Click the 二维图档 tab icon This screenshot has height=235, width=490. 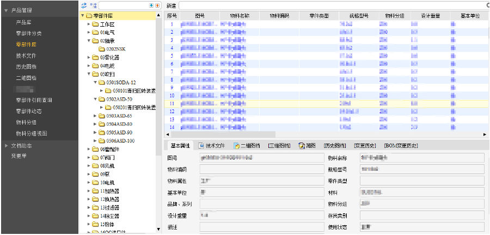pyautogui.click(x=236, y=146)
